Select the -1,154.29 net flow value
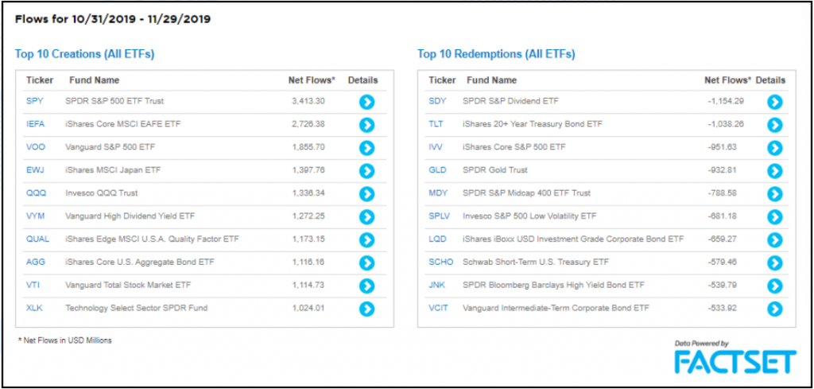This screenshot has height=389, width=814. coord(726,101)
